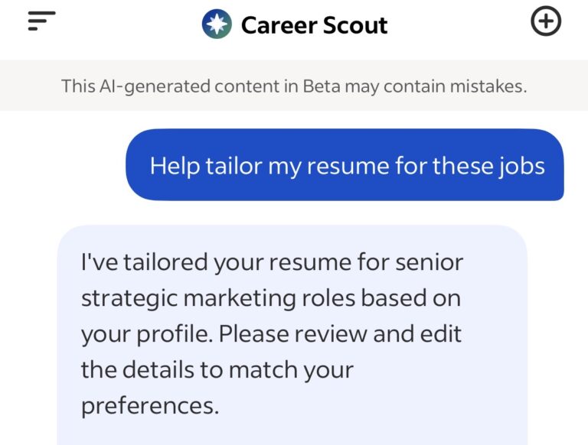Click "the details to match your" line
The height and width of the screenshot is (445, 588).
click(217, 371)
